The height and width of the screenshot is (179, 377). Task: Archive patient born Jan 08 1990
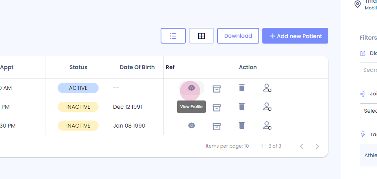(217, 126)
